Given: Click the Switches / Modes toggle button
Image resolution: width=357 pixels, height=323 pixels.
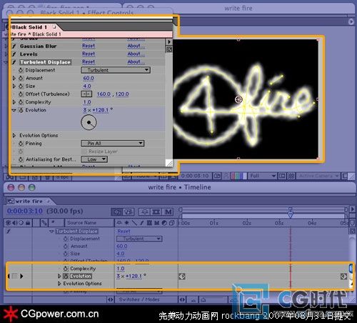Looking at the screenshot, I should [x=139, y=299].
